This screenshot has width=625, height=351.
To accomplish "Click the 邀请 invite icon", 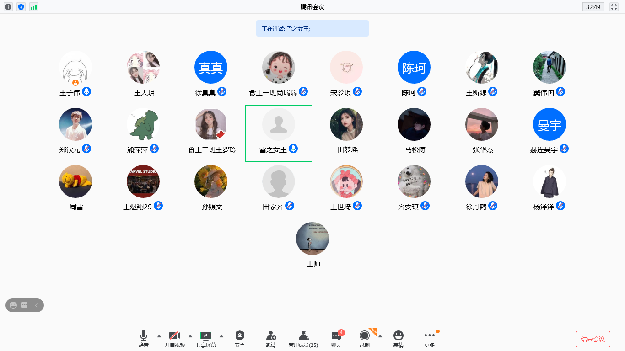I will pyautogui.click(x=271, y=339).
